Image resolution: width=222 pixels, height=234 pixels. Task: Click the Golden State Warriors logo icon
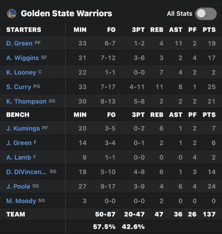pos(11,13)
